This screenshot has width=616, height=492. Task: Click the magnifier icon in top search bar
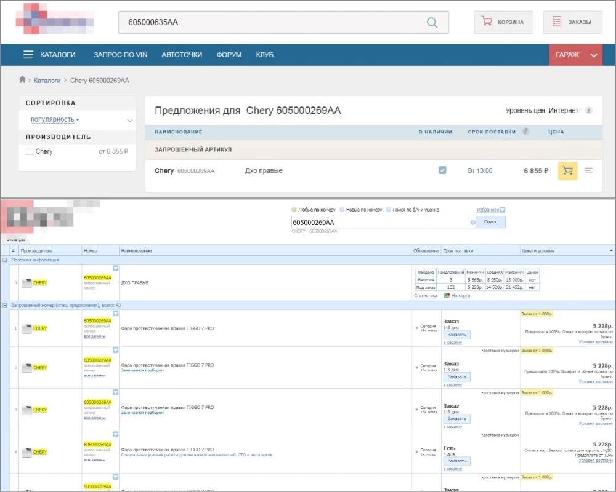[432, 23]
